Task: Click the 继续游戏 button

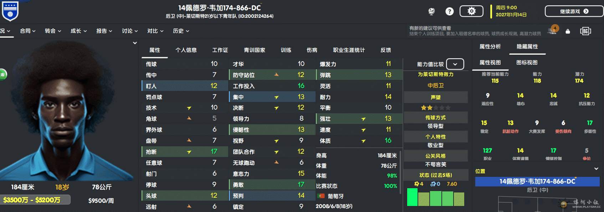Action: (x=574, y=11)
